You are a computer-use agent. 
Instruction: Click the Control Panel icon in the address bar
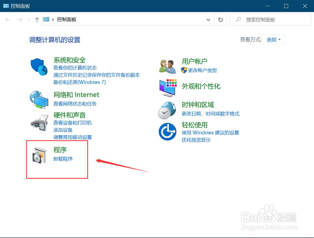click(x=46, y=19)
